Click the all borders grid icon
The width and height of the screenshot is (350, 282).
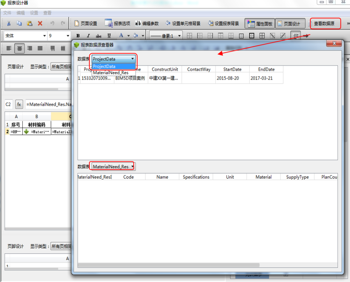262,36
